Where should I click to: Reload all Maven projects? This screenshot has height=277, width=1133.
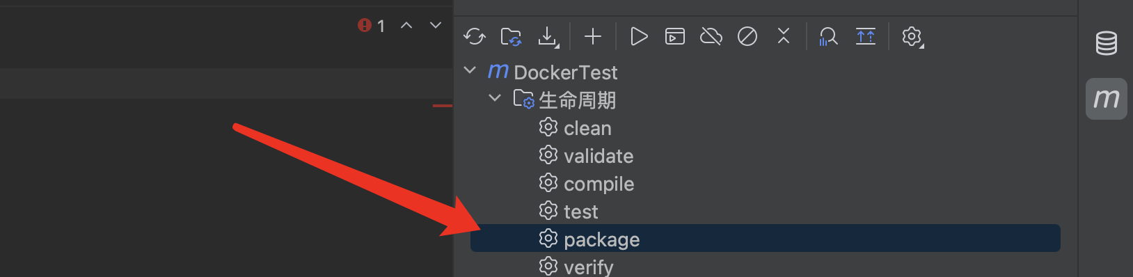pyautogui.click(x=475, y=36)
